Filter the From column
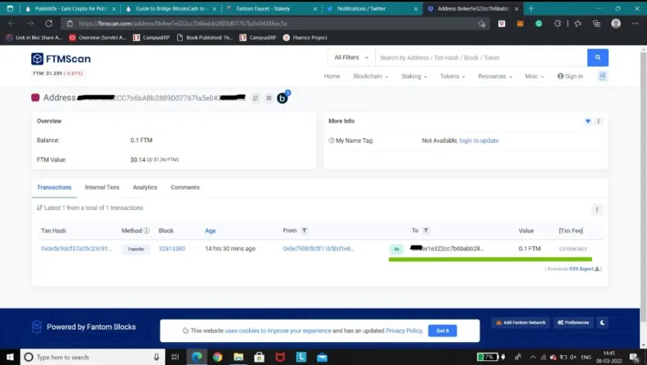Viewport: 647px width, 365px height. click(x=304, y=231)
